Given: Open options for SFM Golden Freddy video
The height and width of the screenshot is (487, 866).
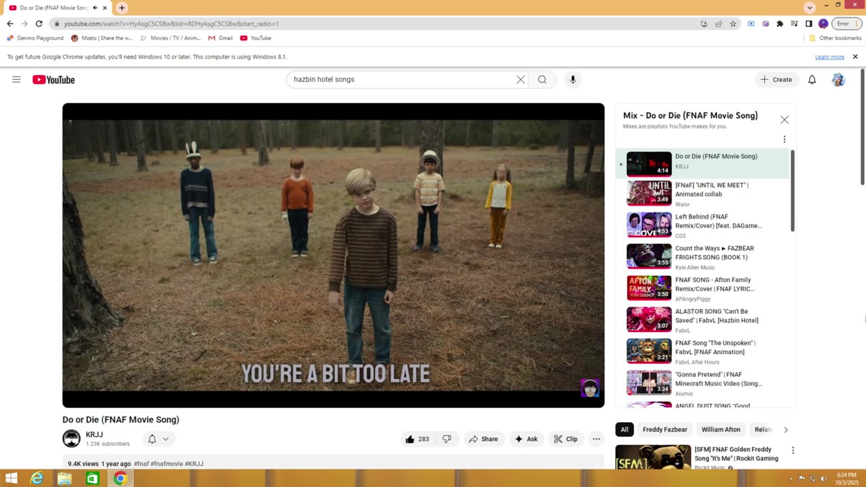Looking at the screenshot, I should [x=793, y=450].
